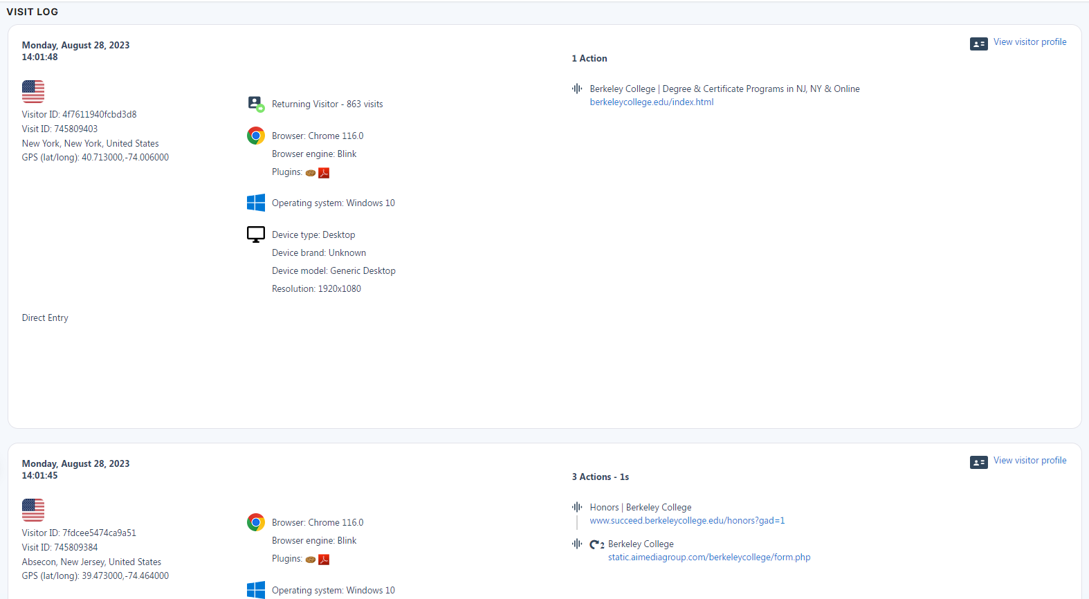Image resolution: width=1089 pixels, height=599 pixels.
Task: Click the Windows 10 logo in the first visit
Action: point(256,203)
